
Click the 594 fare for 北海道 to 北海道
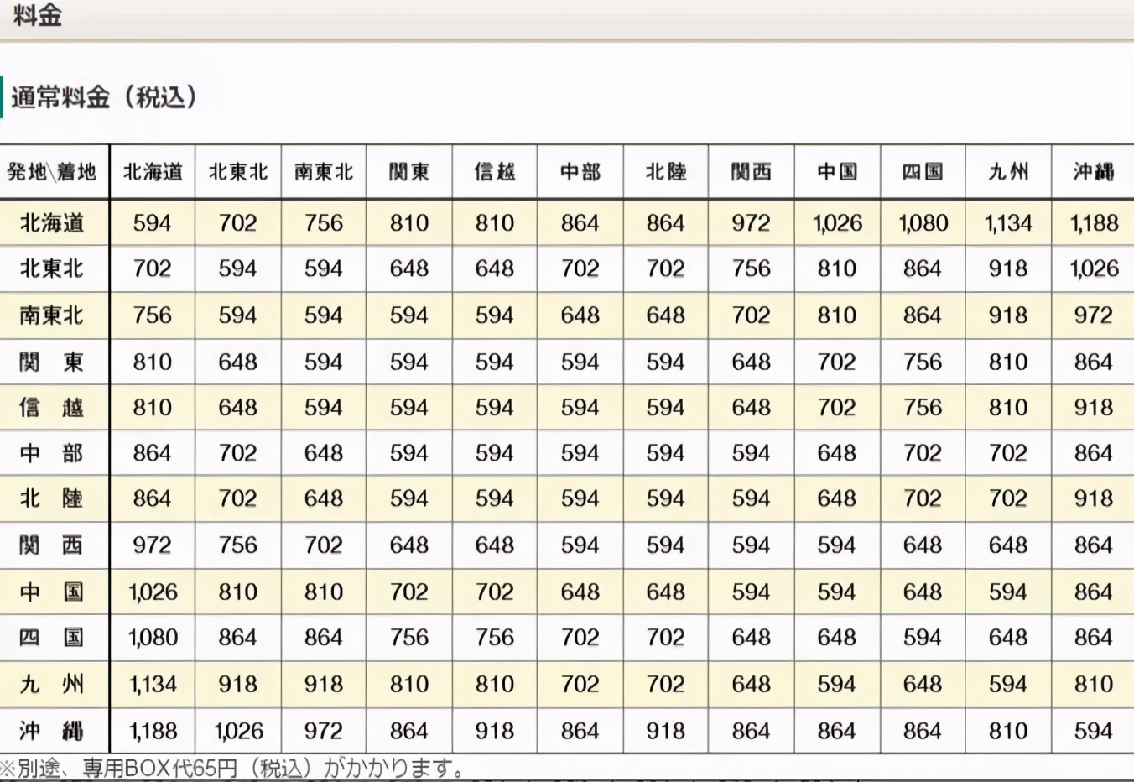click(152, 222)
